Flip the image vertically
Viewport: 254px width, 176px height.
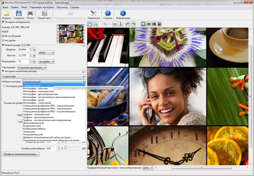tap(121, 24)
